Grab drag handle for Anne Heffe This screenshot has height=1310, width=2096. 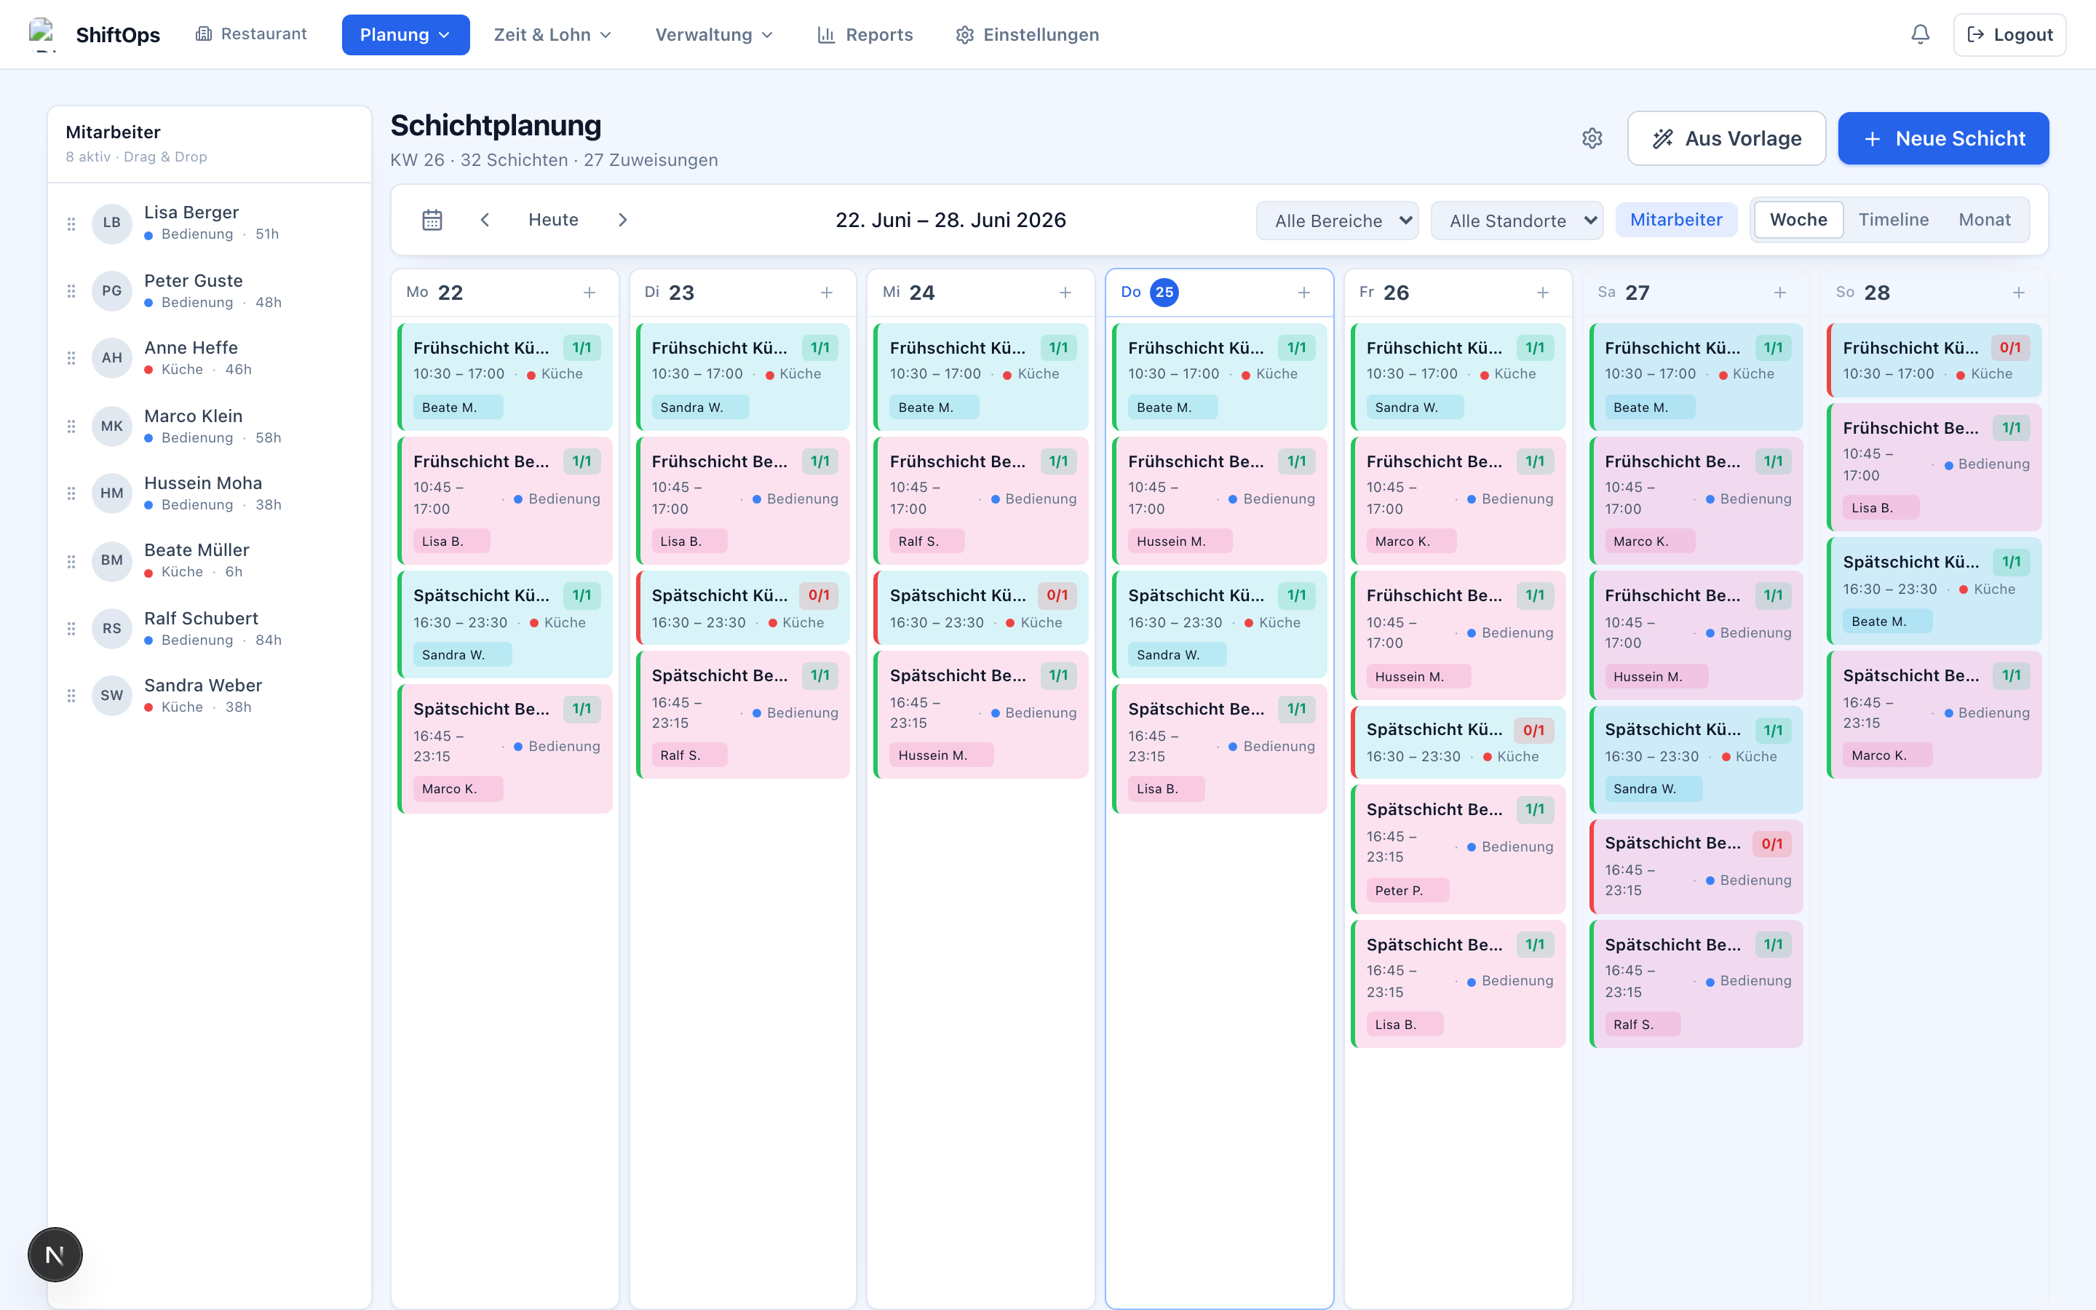pyautogui.click(x=71, y=358)
